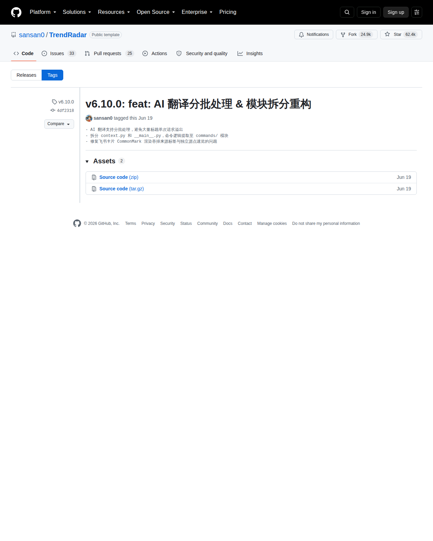Open the v6.10.0 release title link
433x541 pixels.
tap(198, 104)
